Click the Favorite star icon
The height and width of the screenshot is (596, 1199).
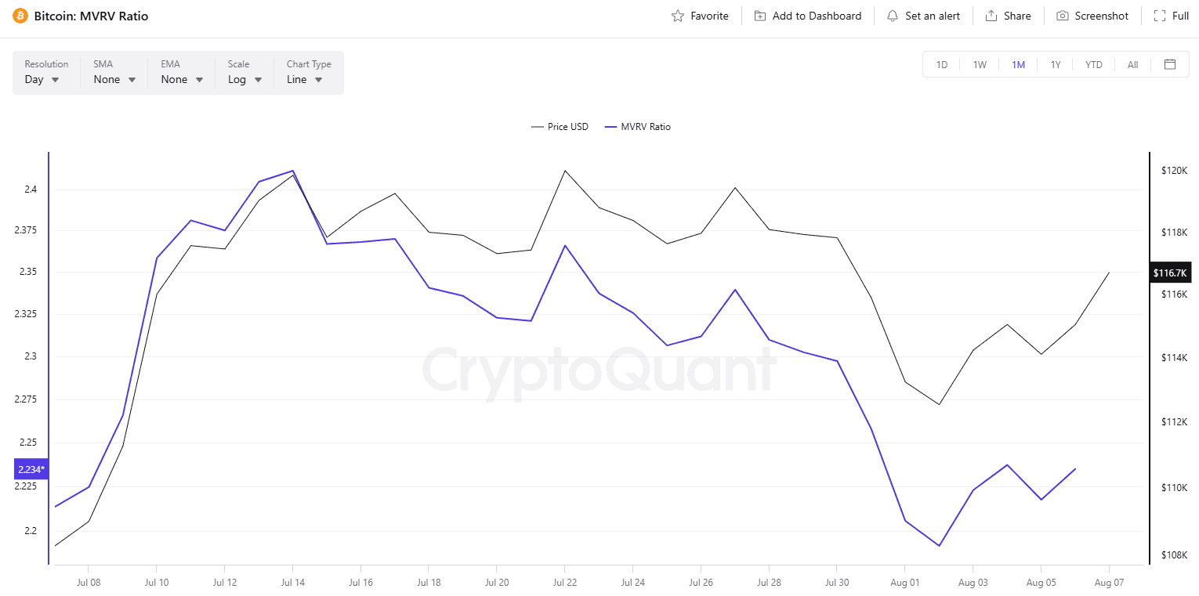click(x=678, y=16)
